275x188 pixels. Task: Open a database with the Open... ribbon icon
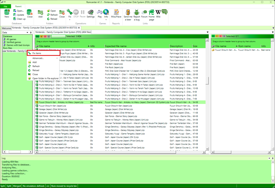(19, 11)
